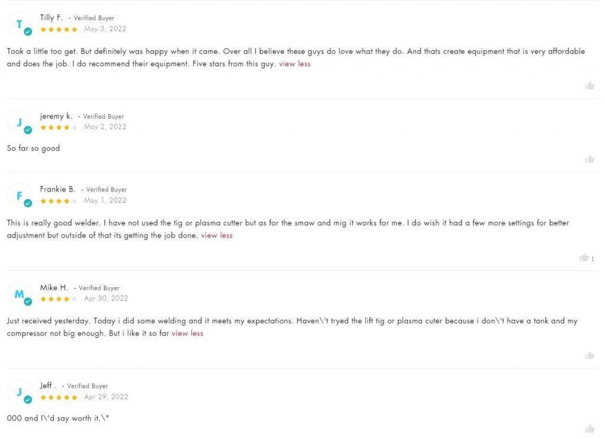
Task: Click Jeff's J avatar icon
Action: [19, 392]
